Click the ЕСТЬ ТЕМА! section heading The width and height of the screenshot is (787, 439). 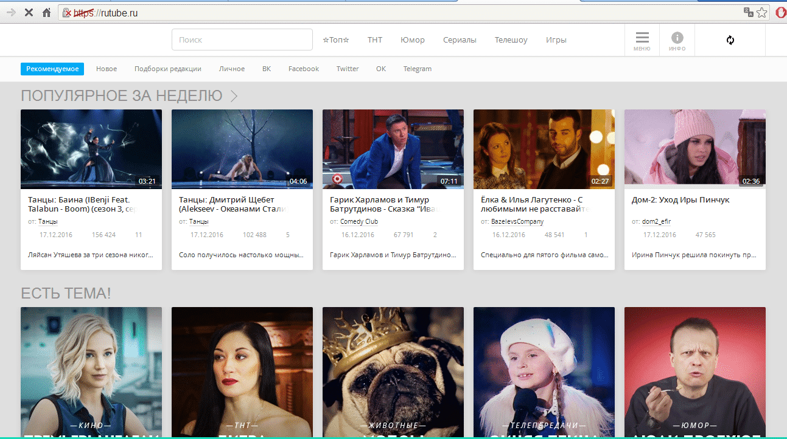click(x=66, y=294)
